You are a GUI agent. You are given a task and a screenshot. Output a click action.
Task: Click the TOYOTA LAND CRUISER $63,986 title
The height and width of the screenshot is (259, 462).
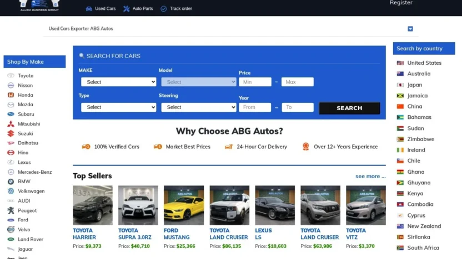tap(320, 234)
